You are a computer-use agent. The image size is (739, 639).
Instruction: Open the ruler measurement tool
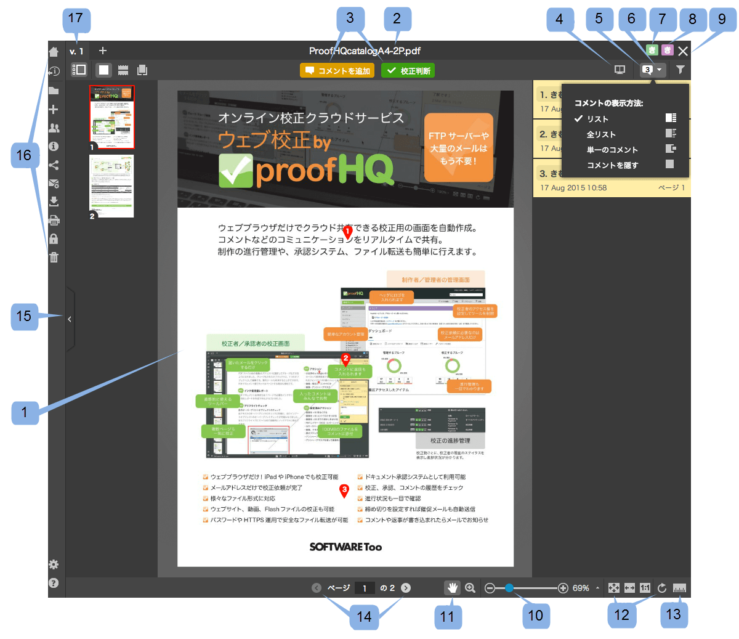pos(679,588)
